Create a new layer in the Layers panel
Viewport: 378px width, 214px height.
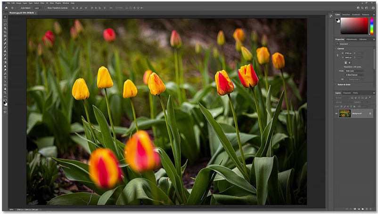coord(368,209)
